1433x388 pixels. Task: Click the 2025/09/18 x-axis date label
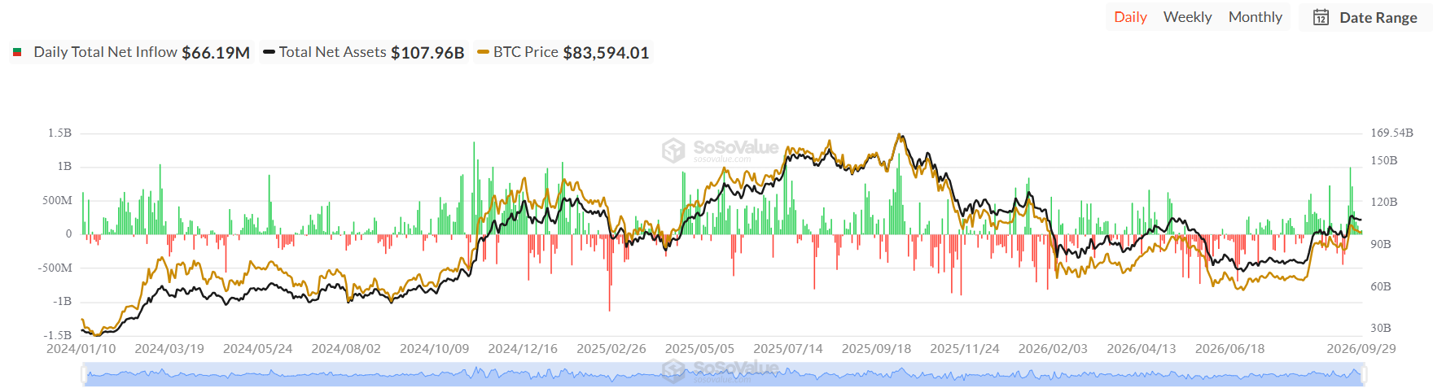(x=876, y=349)
